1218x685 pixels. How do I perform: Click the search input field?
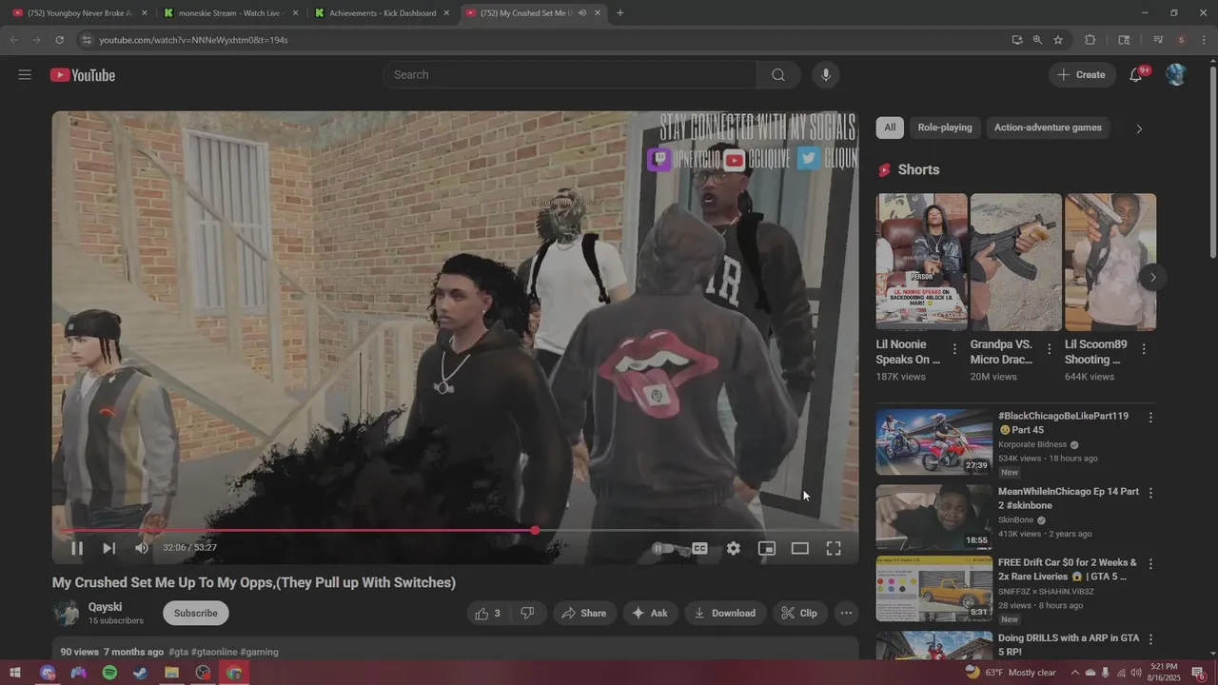(x=570, y=75)
